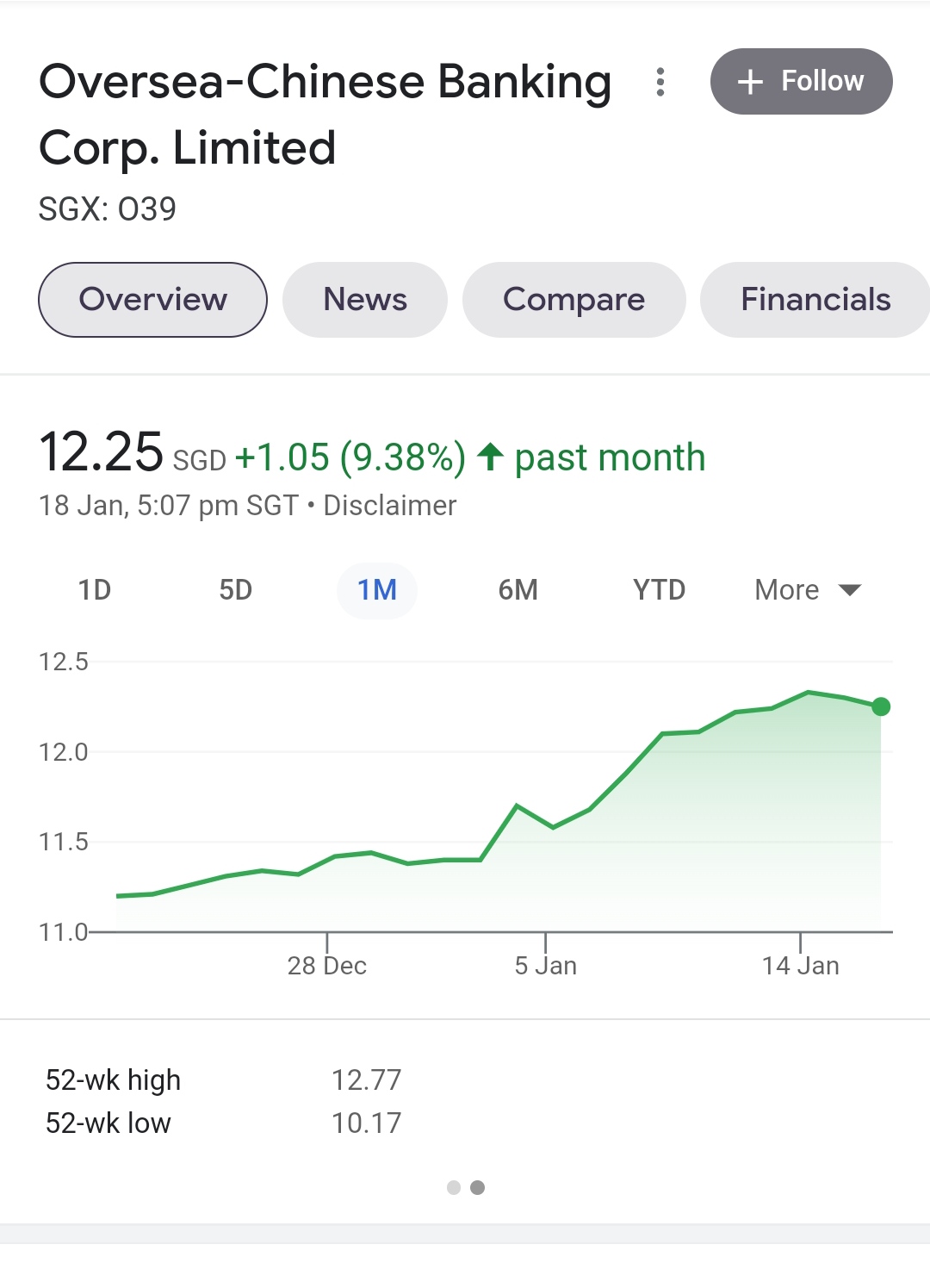This screenshot has height=1263, width=930.
Task: Switch chart to 6M range
Action: tap(518, 590)
